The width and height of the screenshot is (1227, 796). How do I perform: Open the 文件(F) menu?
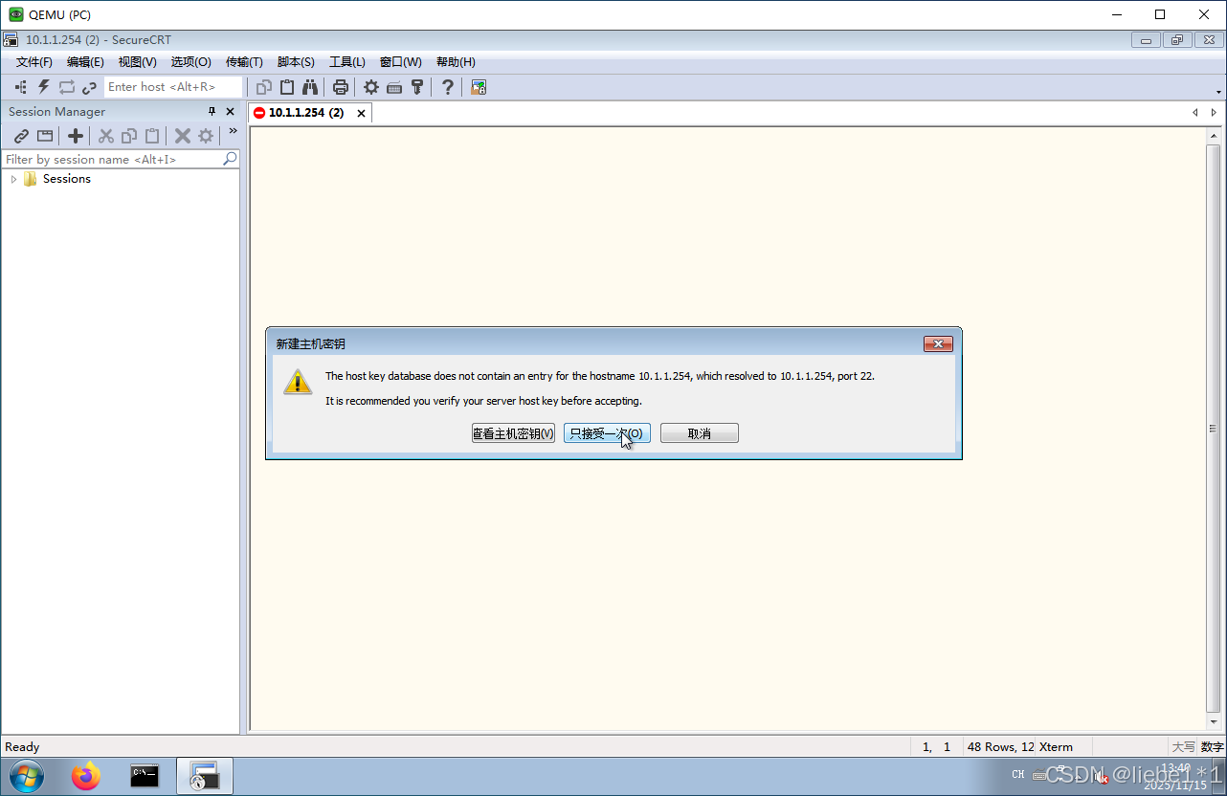pos(34,62)
